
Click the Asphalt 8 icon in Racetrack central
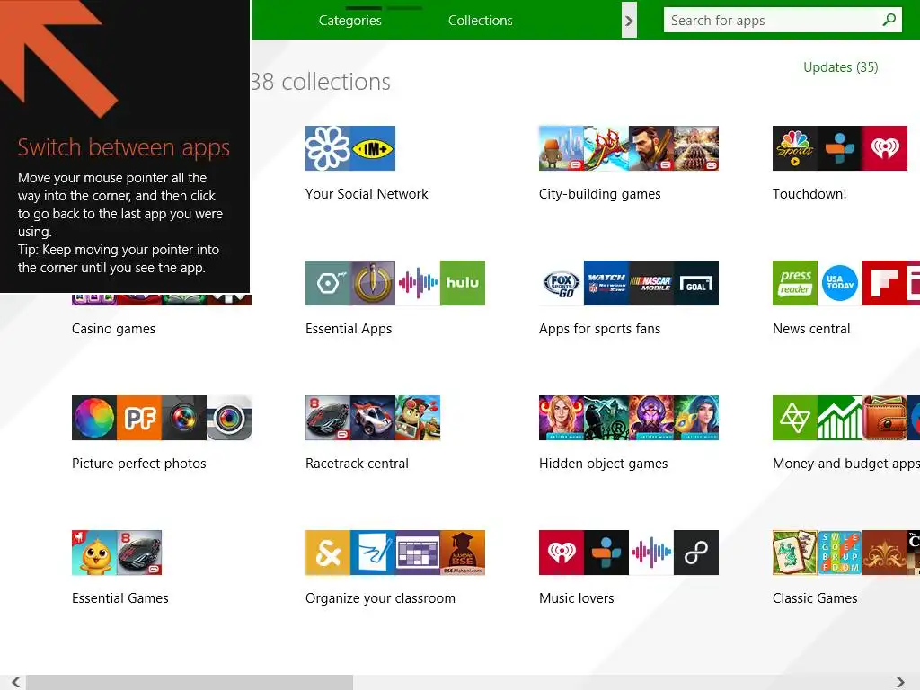[327, 418]
